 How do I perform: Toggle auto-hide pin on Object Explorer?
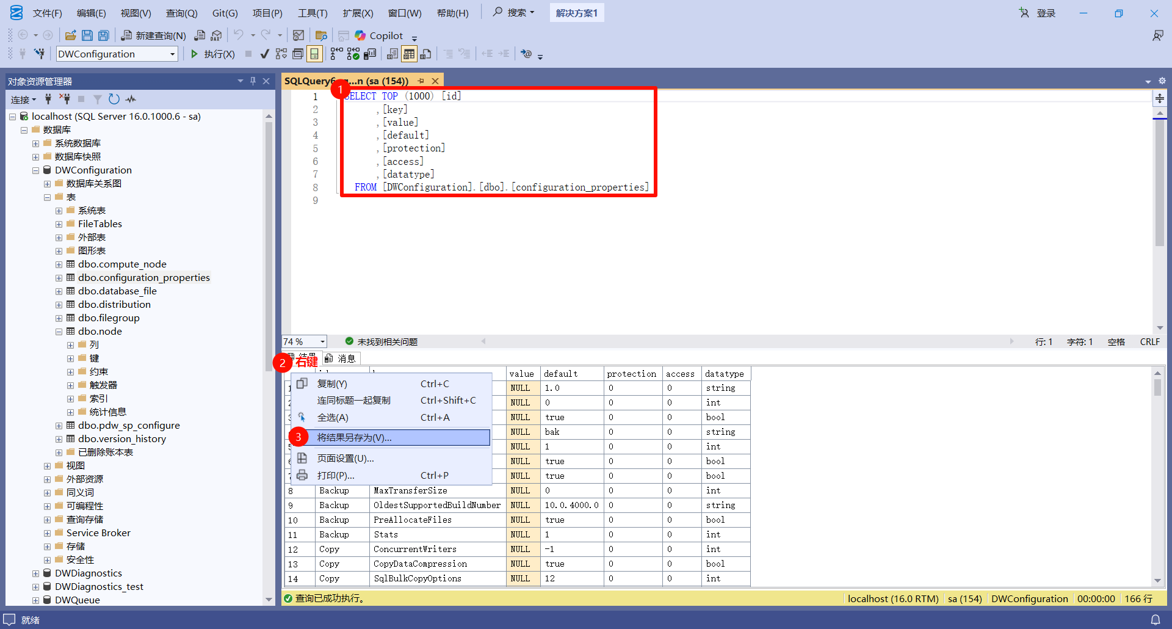253,81
